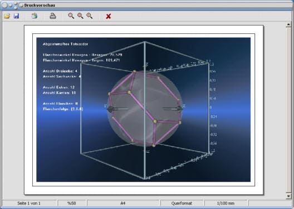Click the 'Seite 1 von 1' status field
Image resolution: width=294 pixels, height=209 pixels.
pos(29,203)
